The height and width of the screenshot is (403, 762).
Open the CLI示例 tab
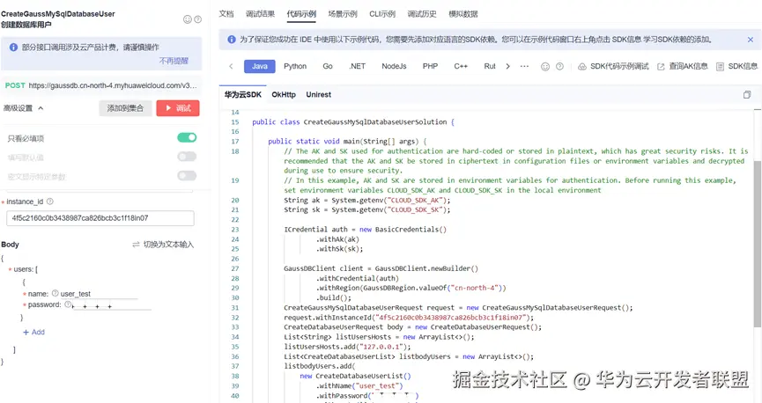click(x=382, y=14)
